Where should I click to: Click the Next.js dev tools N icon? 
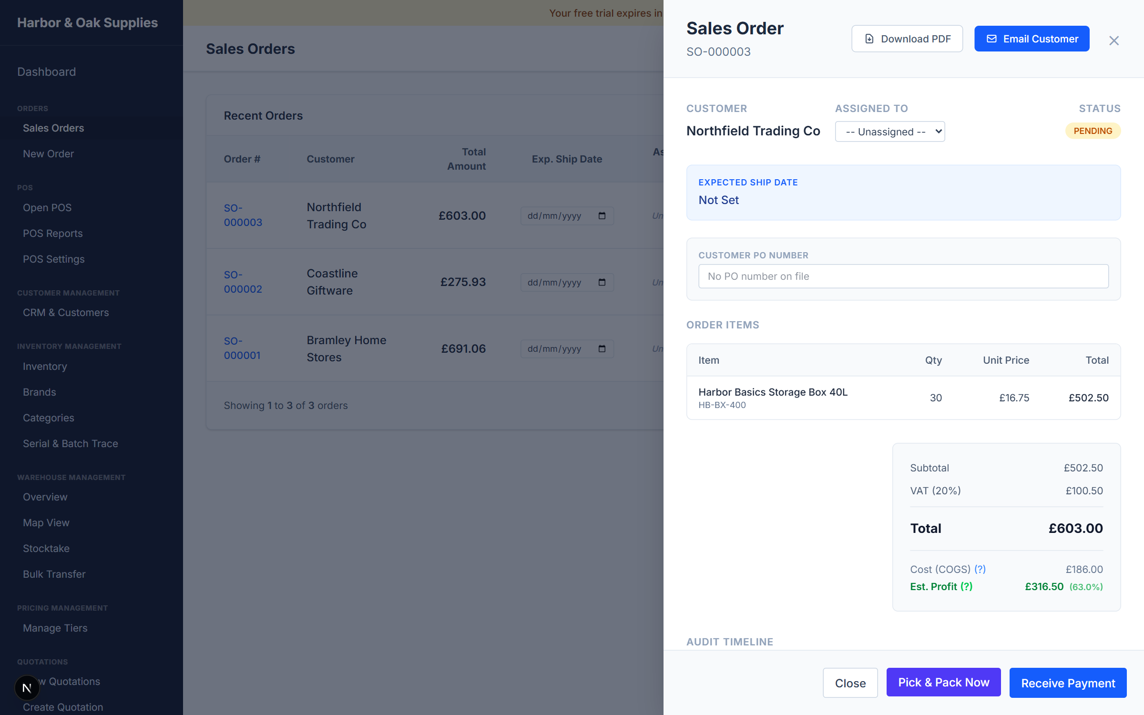pos(27,688)
